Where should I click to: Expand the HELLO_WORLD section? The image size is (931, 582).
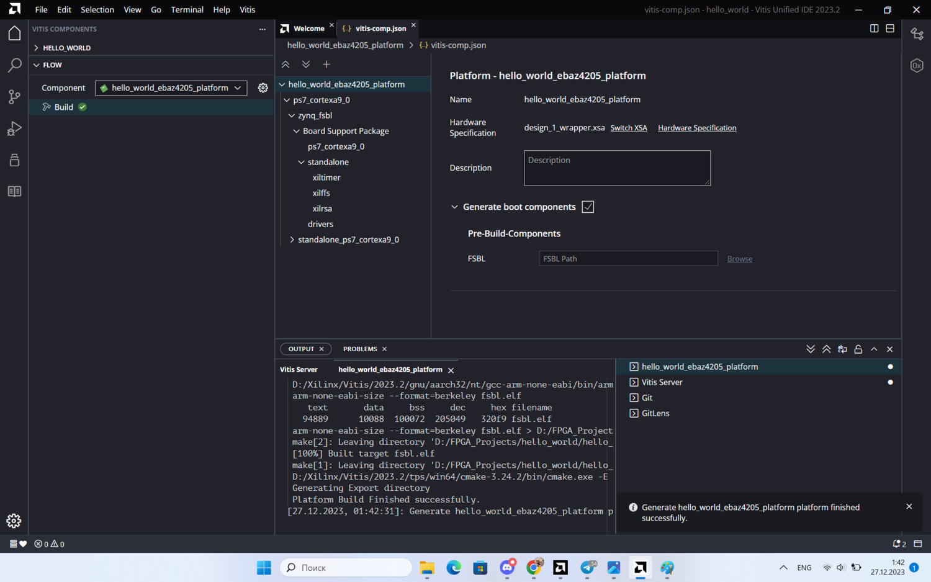[x=66, y=48]
